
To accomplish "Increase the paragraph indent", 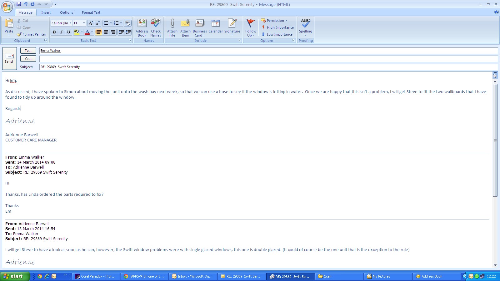I will 128,32.
